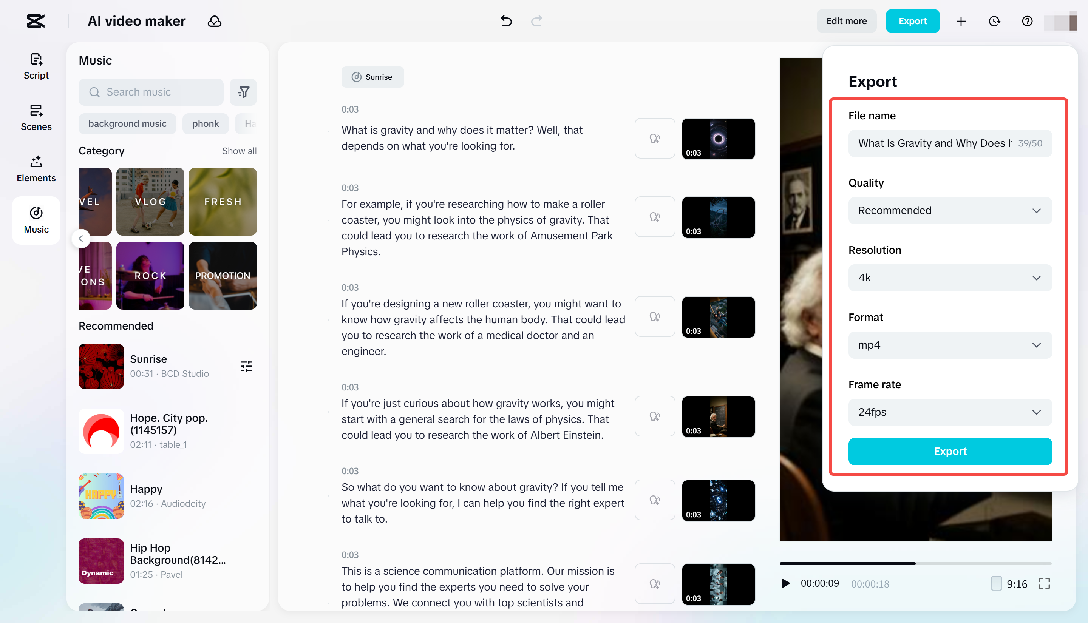The height and width of the screenshot is (623, 1088).
Task: Open the music filter options
Action: tap(243, 92)
